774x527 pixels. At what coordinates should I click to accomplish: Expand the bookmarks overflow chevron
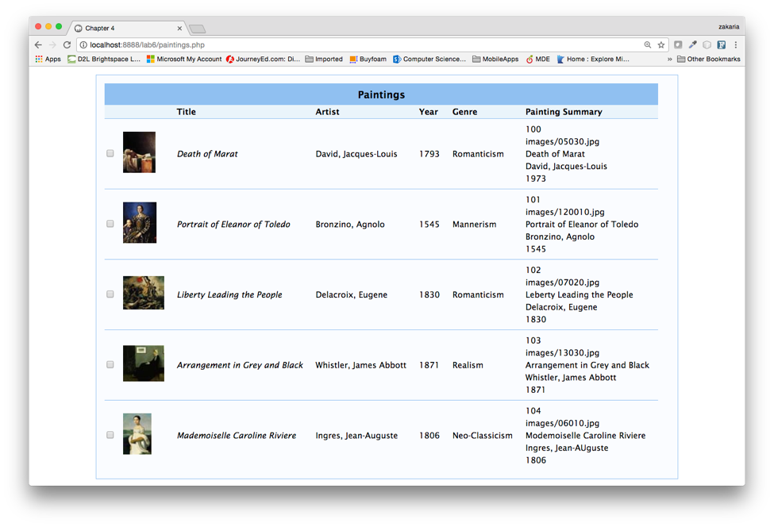coord(671,59)
